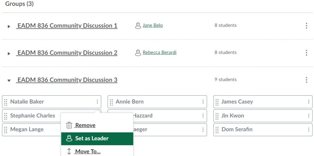Viewport: 314px width, 156px height.
Task: Click drag handle beside Natalie Baker
Action: (6, 102)
